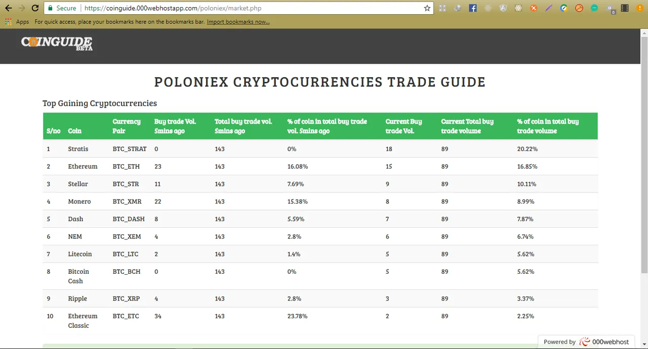
Task: Click the Bitcoin Cash coin name
Action: coord(78,276)
